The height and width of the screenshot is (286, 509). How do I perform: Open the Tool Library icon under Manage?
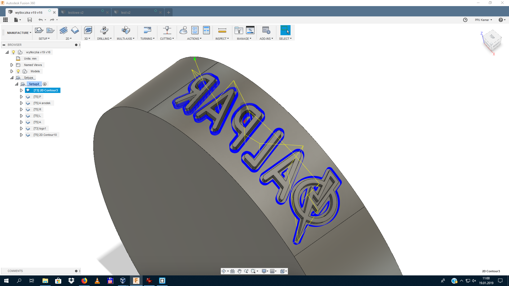point(239,30)
